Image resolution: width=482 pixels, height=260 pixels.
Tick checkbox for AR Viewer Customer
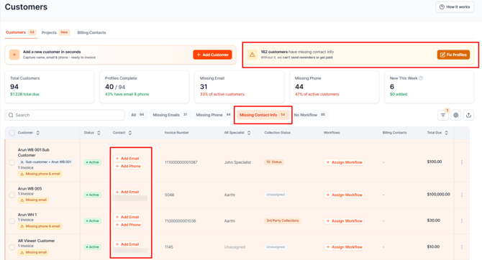click(x=12, y=247)
